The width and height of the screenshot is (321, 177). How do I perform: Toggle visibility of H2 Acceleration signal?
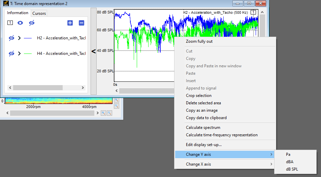(x=11, y=38)
